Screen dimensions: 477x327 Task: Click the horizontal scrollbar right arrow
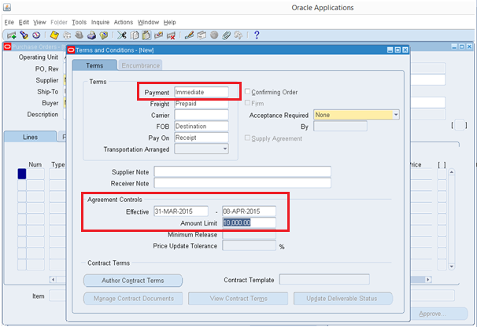pos(428,279)
